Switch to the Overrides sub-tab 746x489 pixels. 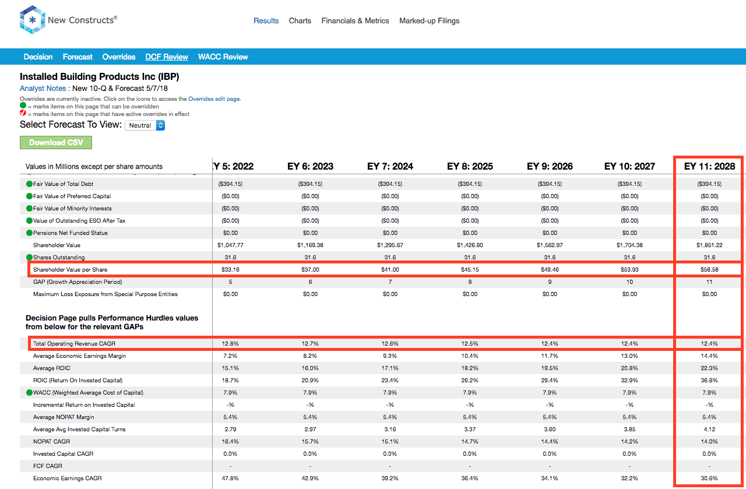coord(119,57)
